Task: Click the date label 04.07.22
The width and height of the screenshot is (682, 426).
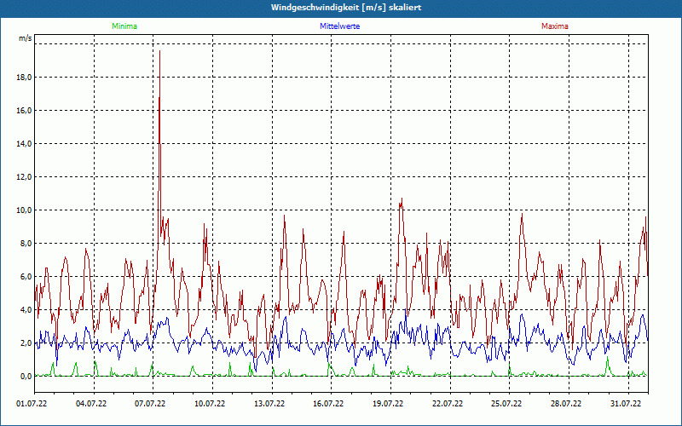Action: coord(91,404)
